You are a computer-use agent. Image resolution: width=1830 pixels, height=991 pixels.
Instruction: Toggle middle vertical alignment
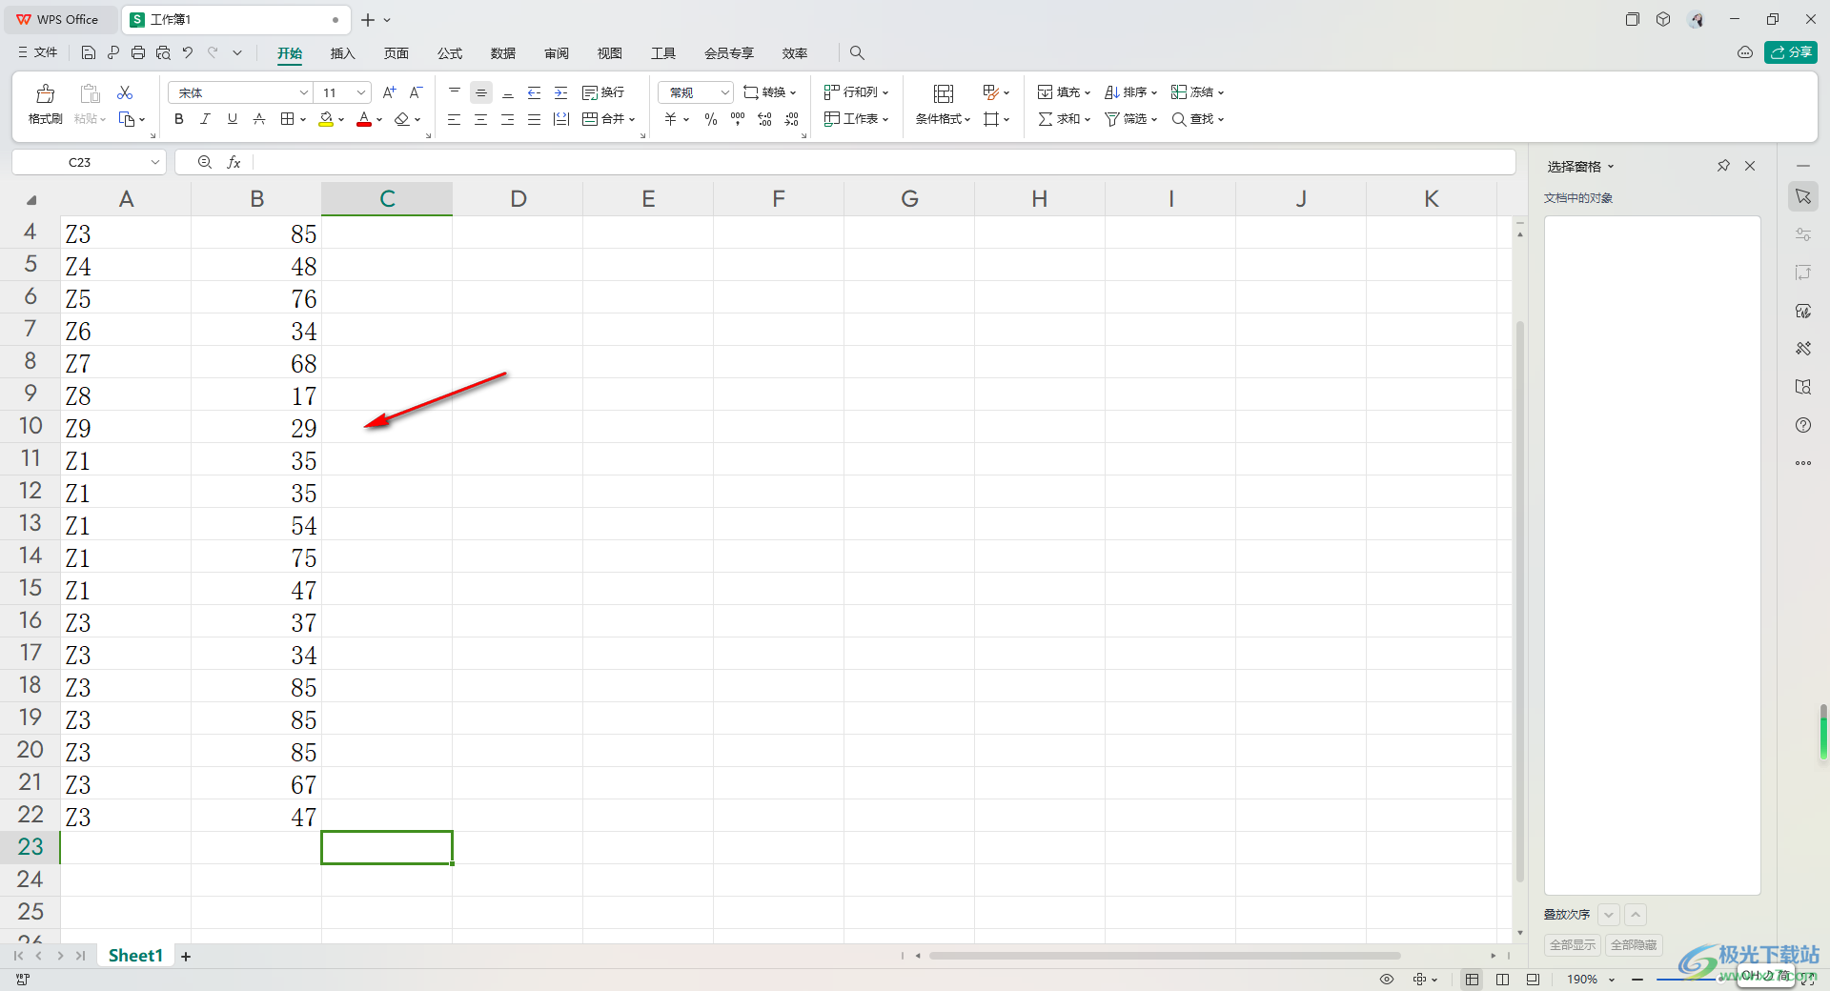(x=481, y=92)
